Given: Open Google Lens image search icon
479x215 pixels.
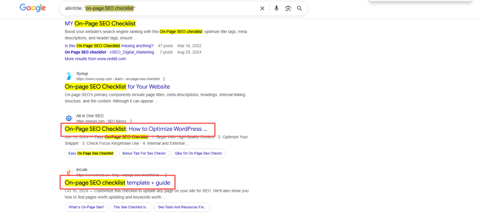Looking at the screenshot, I should pos(288,8).
